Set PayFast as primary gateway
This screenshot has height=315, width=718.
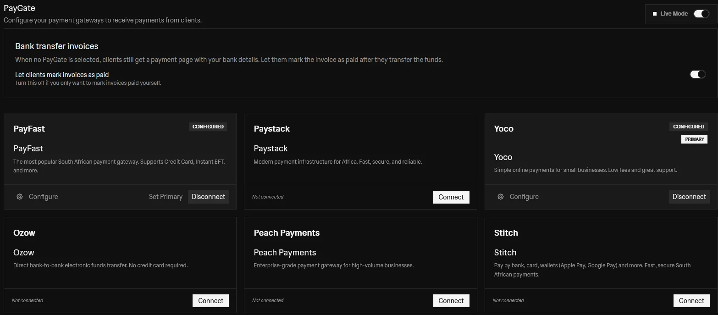click(166, 197)
